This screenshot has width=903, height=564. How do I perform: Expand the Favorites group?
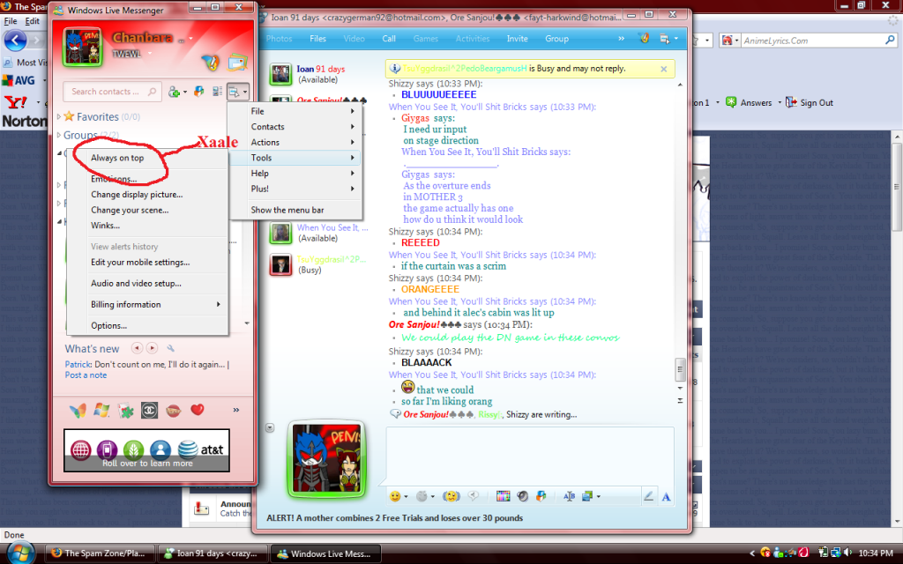pyautogui.click(x=59, y=116)
